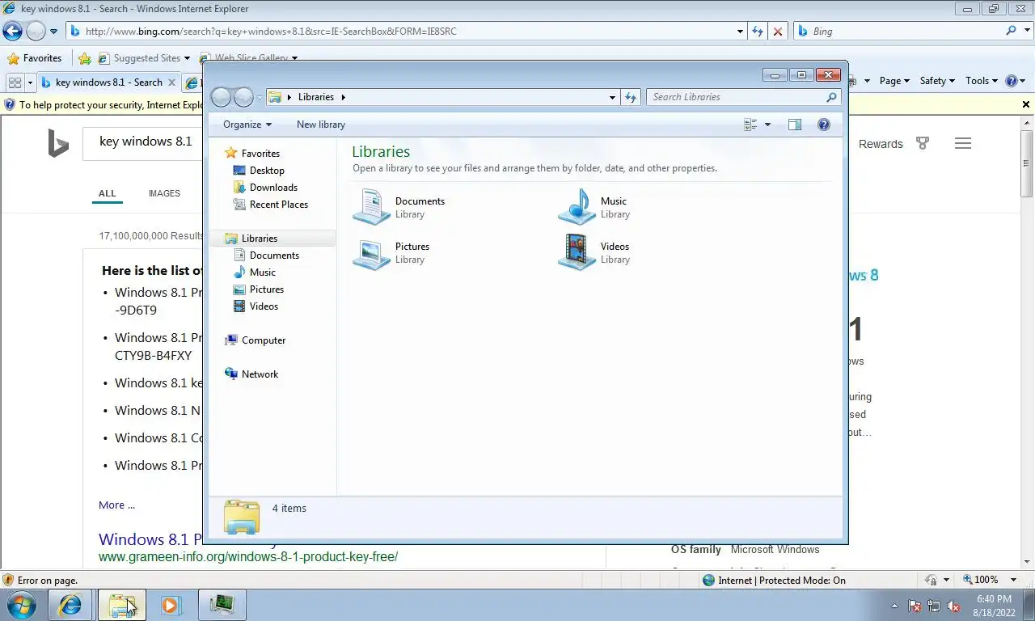Click Add to Favorites Bar icon
This screenshot has height=621, width=1035.
tap(85, 58)
